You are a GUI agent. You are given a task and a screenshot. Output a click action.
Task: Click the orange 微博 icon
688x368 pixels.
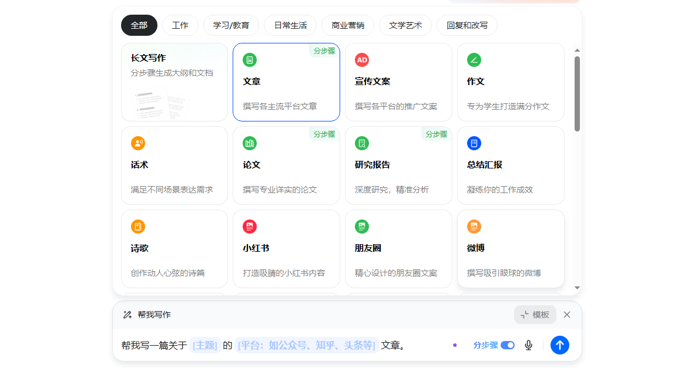coord(474,227)
